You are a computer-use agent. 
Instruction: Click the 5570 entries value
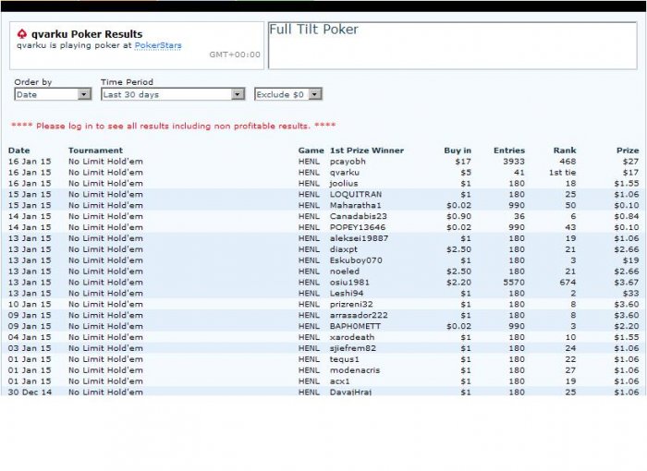pyautogui.click(x=514, y=283)
